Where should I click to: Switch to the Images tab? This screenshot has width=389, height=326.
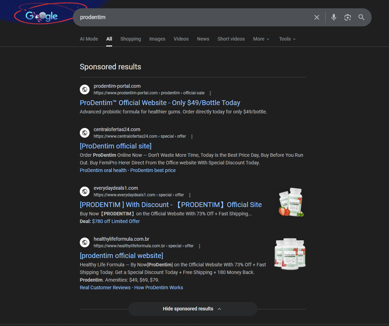157,39
